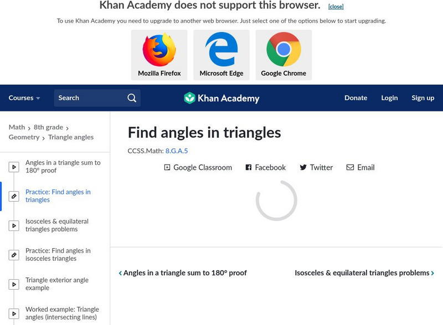Open the 8.G.A.5 standard link
This screenshot has width=443, height=325.
click(177, 150)
